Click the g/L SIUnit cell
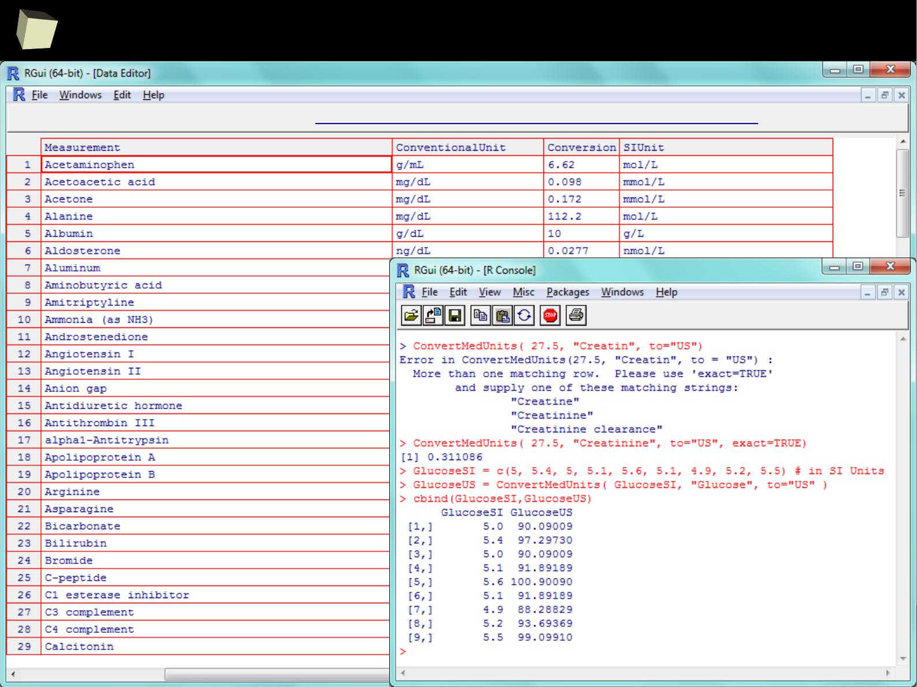 click(x=726, y=233)
